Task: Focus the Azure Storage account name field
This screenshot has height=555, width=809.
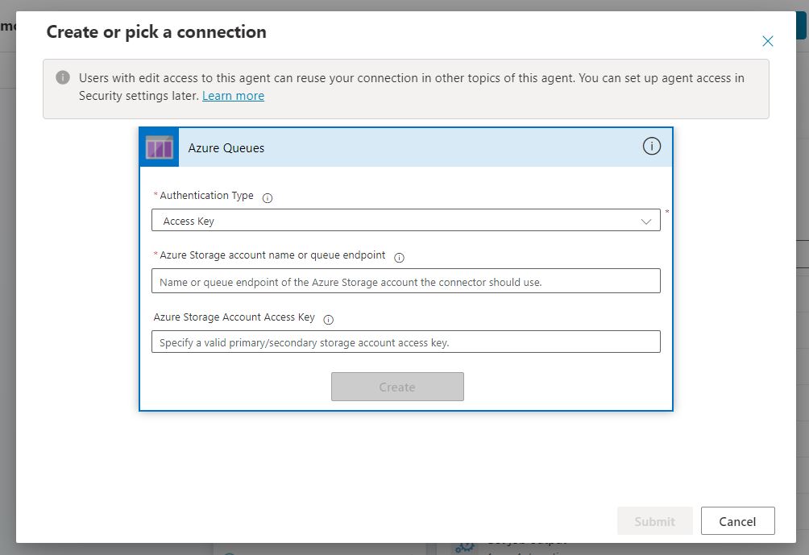Action: (405, 281)
